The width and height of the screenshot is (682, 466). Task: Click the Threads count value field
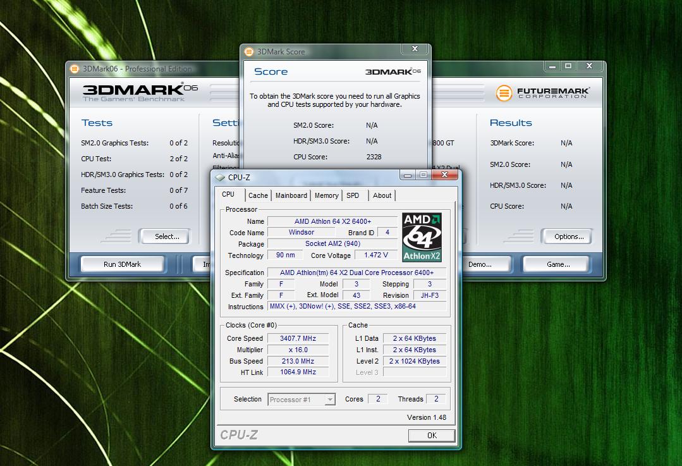pos(436,398)
